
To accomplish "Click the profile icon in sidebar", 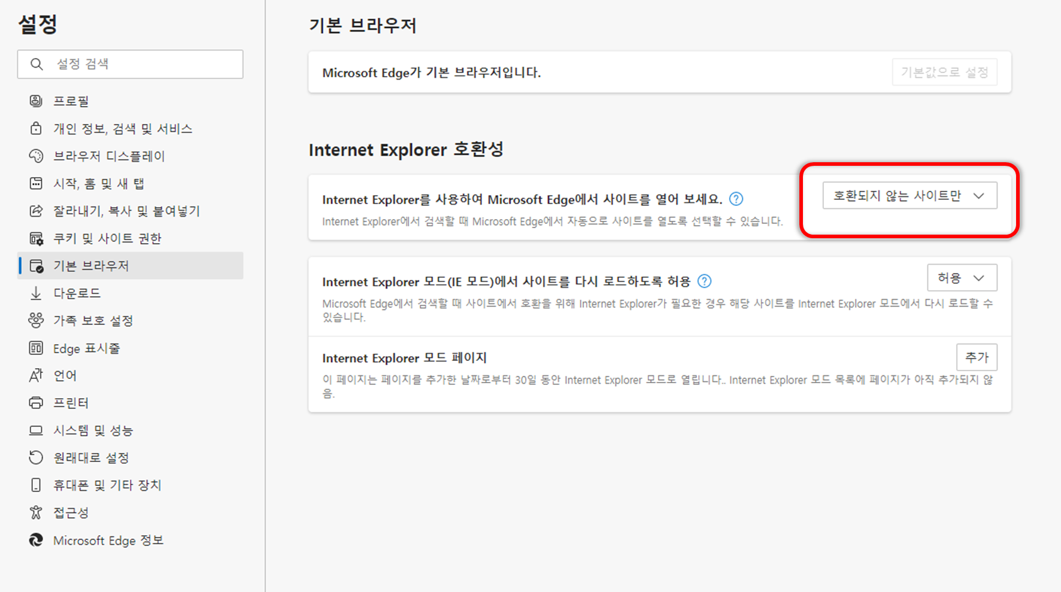I will [36, 101].
